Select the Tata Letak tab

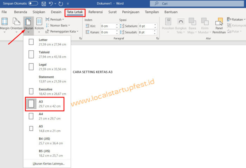75,12
